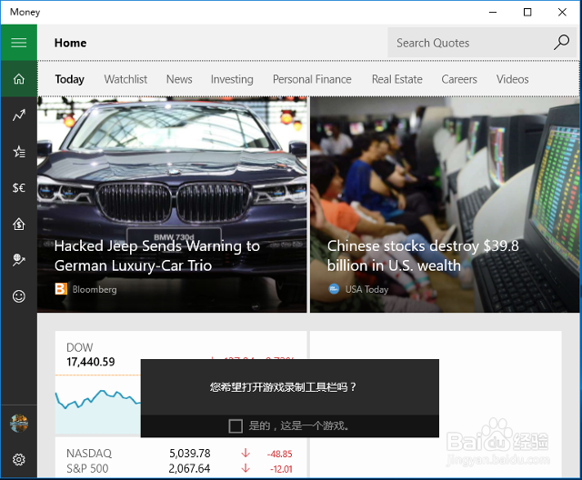Image resolution: width=582 pixels, height=480 pixels.
Task: Click the DOW line chart
Action: (98, 405)
